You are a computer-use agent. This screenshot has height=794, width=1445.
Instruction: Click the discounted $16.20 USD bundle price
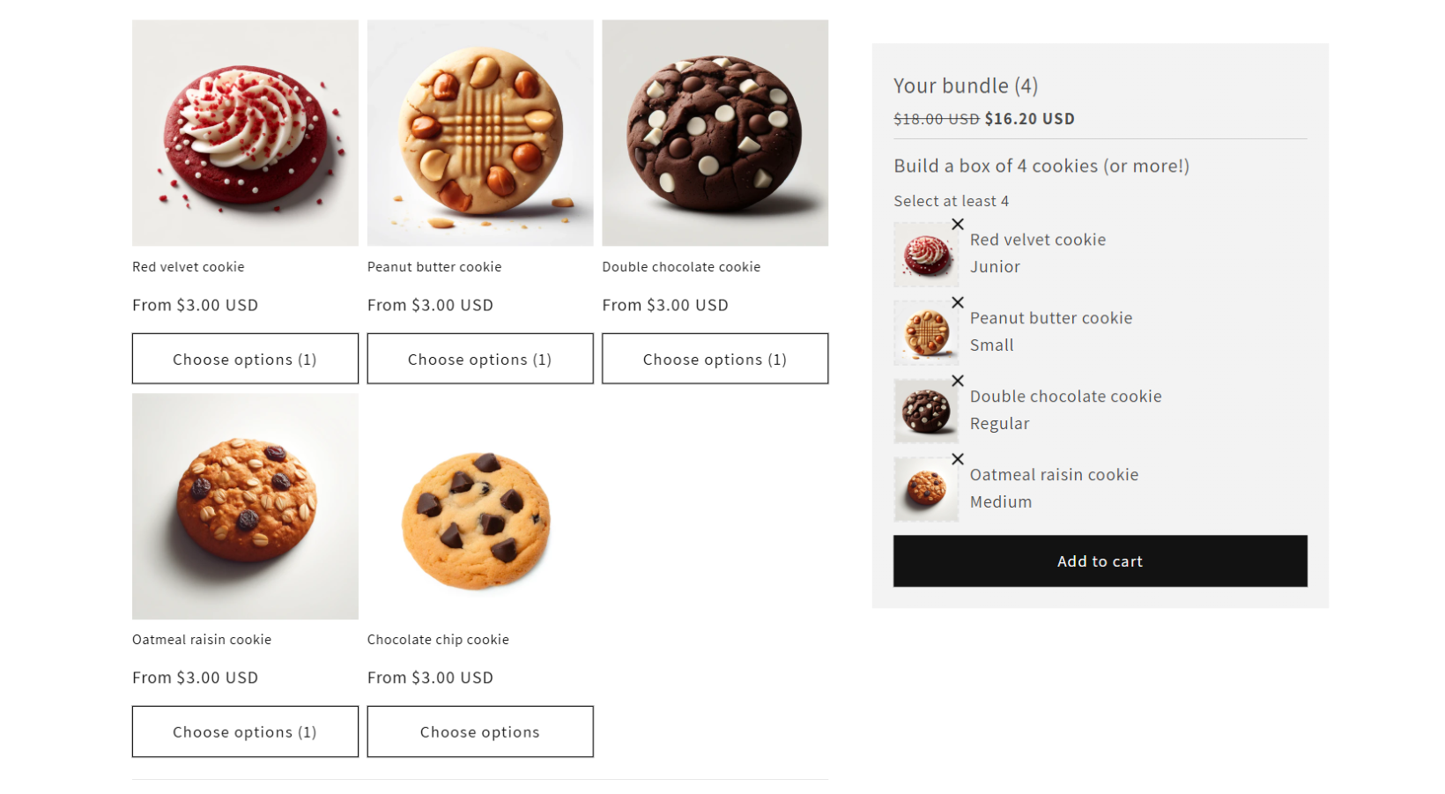[1029, 118]
